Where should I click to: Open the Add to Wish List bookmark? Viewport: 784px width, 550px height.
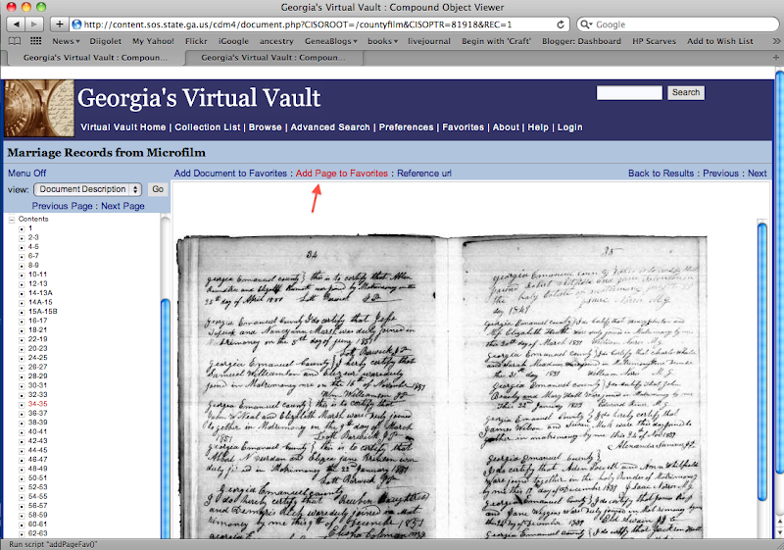click(x=720, y=41)
